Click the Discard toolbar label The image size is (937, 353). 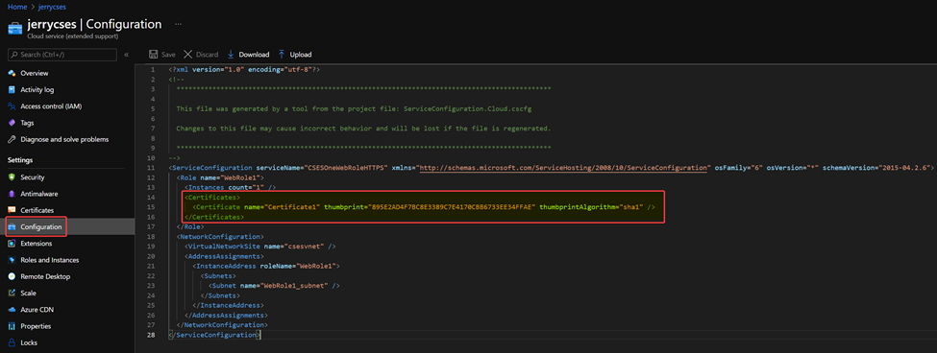click(207, 55)
